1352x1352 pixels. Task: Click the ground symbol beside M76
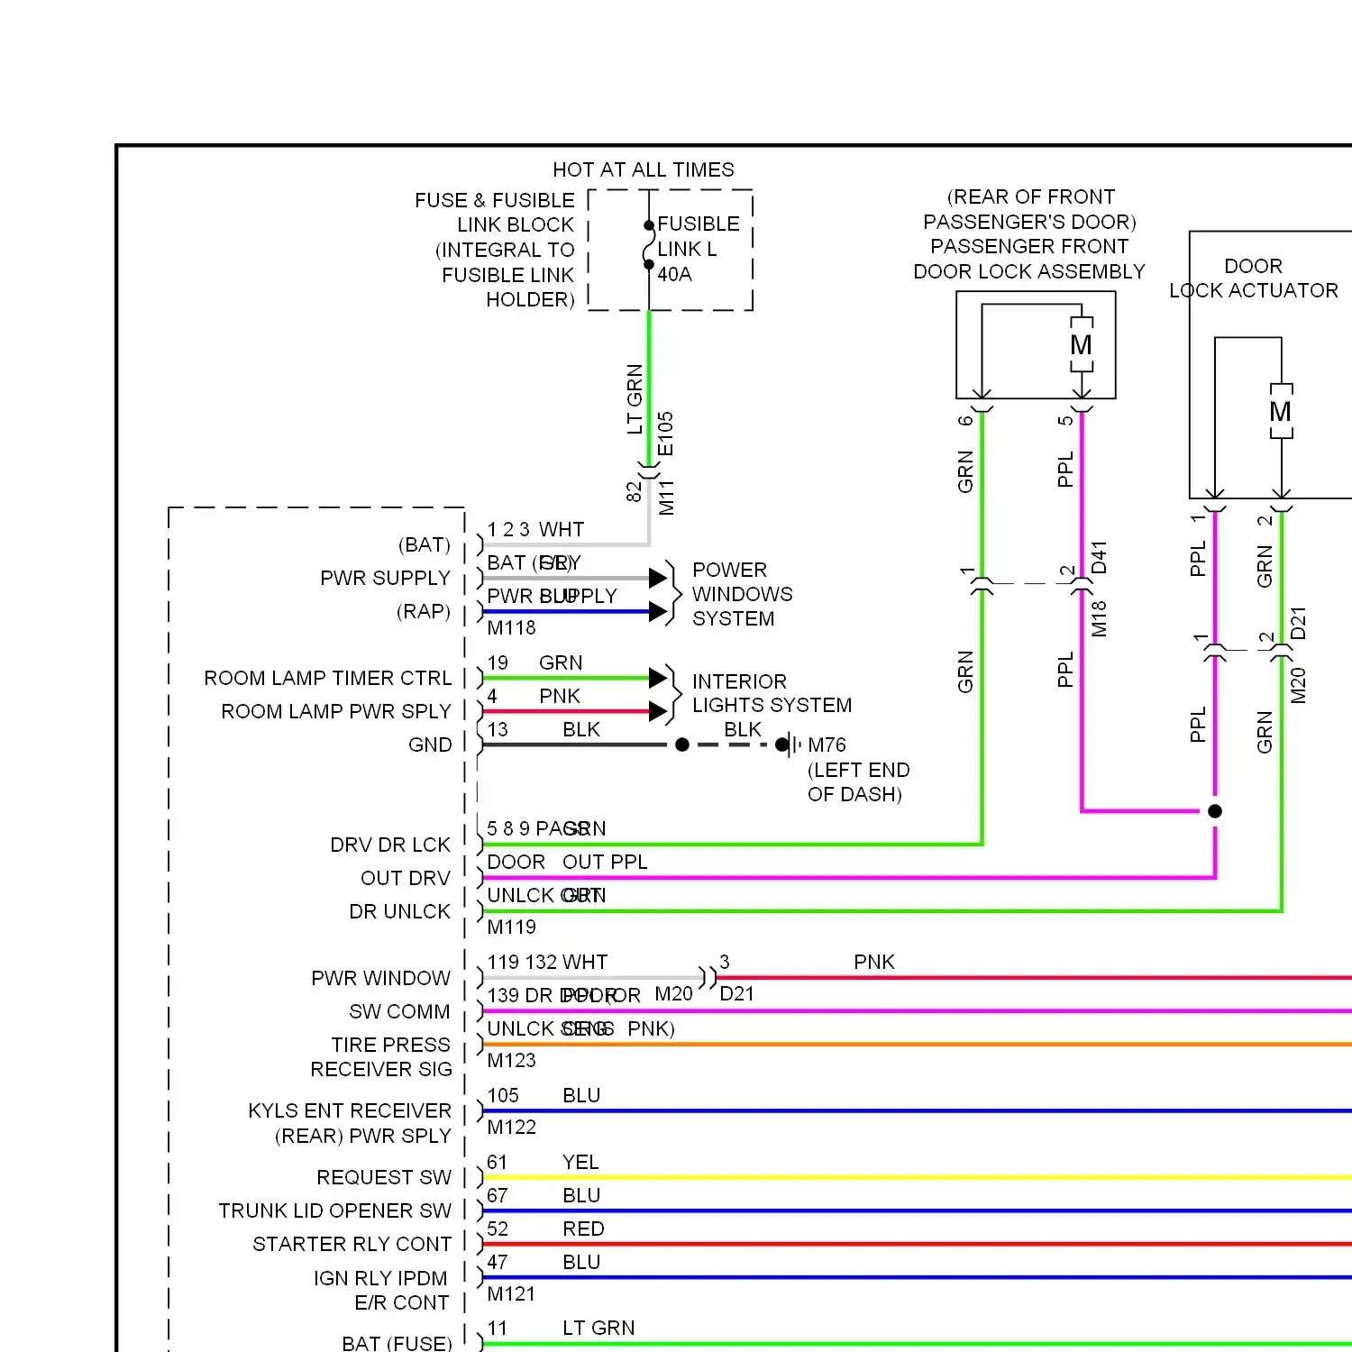click(791, 745)
